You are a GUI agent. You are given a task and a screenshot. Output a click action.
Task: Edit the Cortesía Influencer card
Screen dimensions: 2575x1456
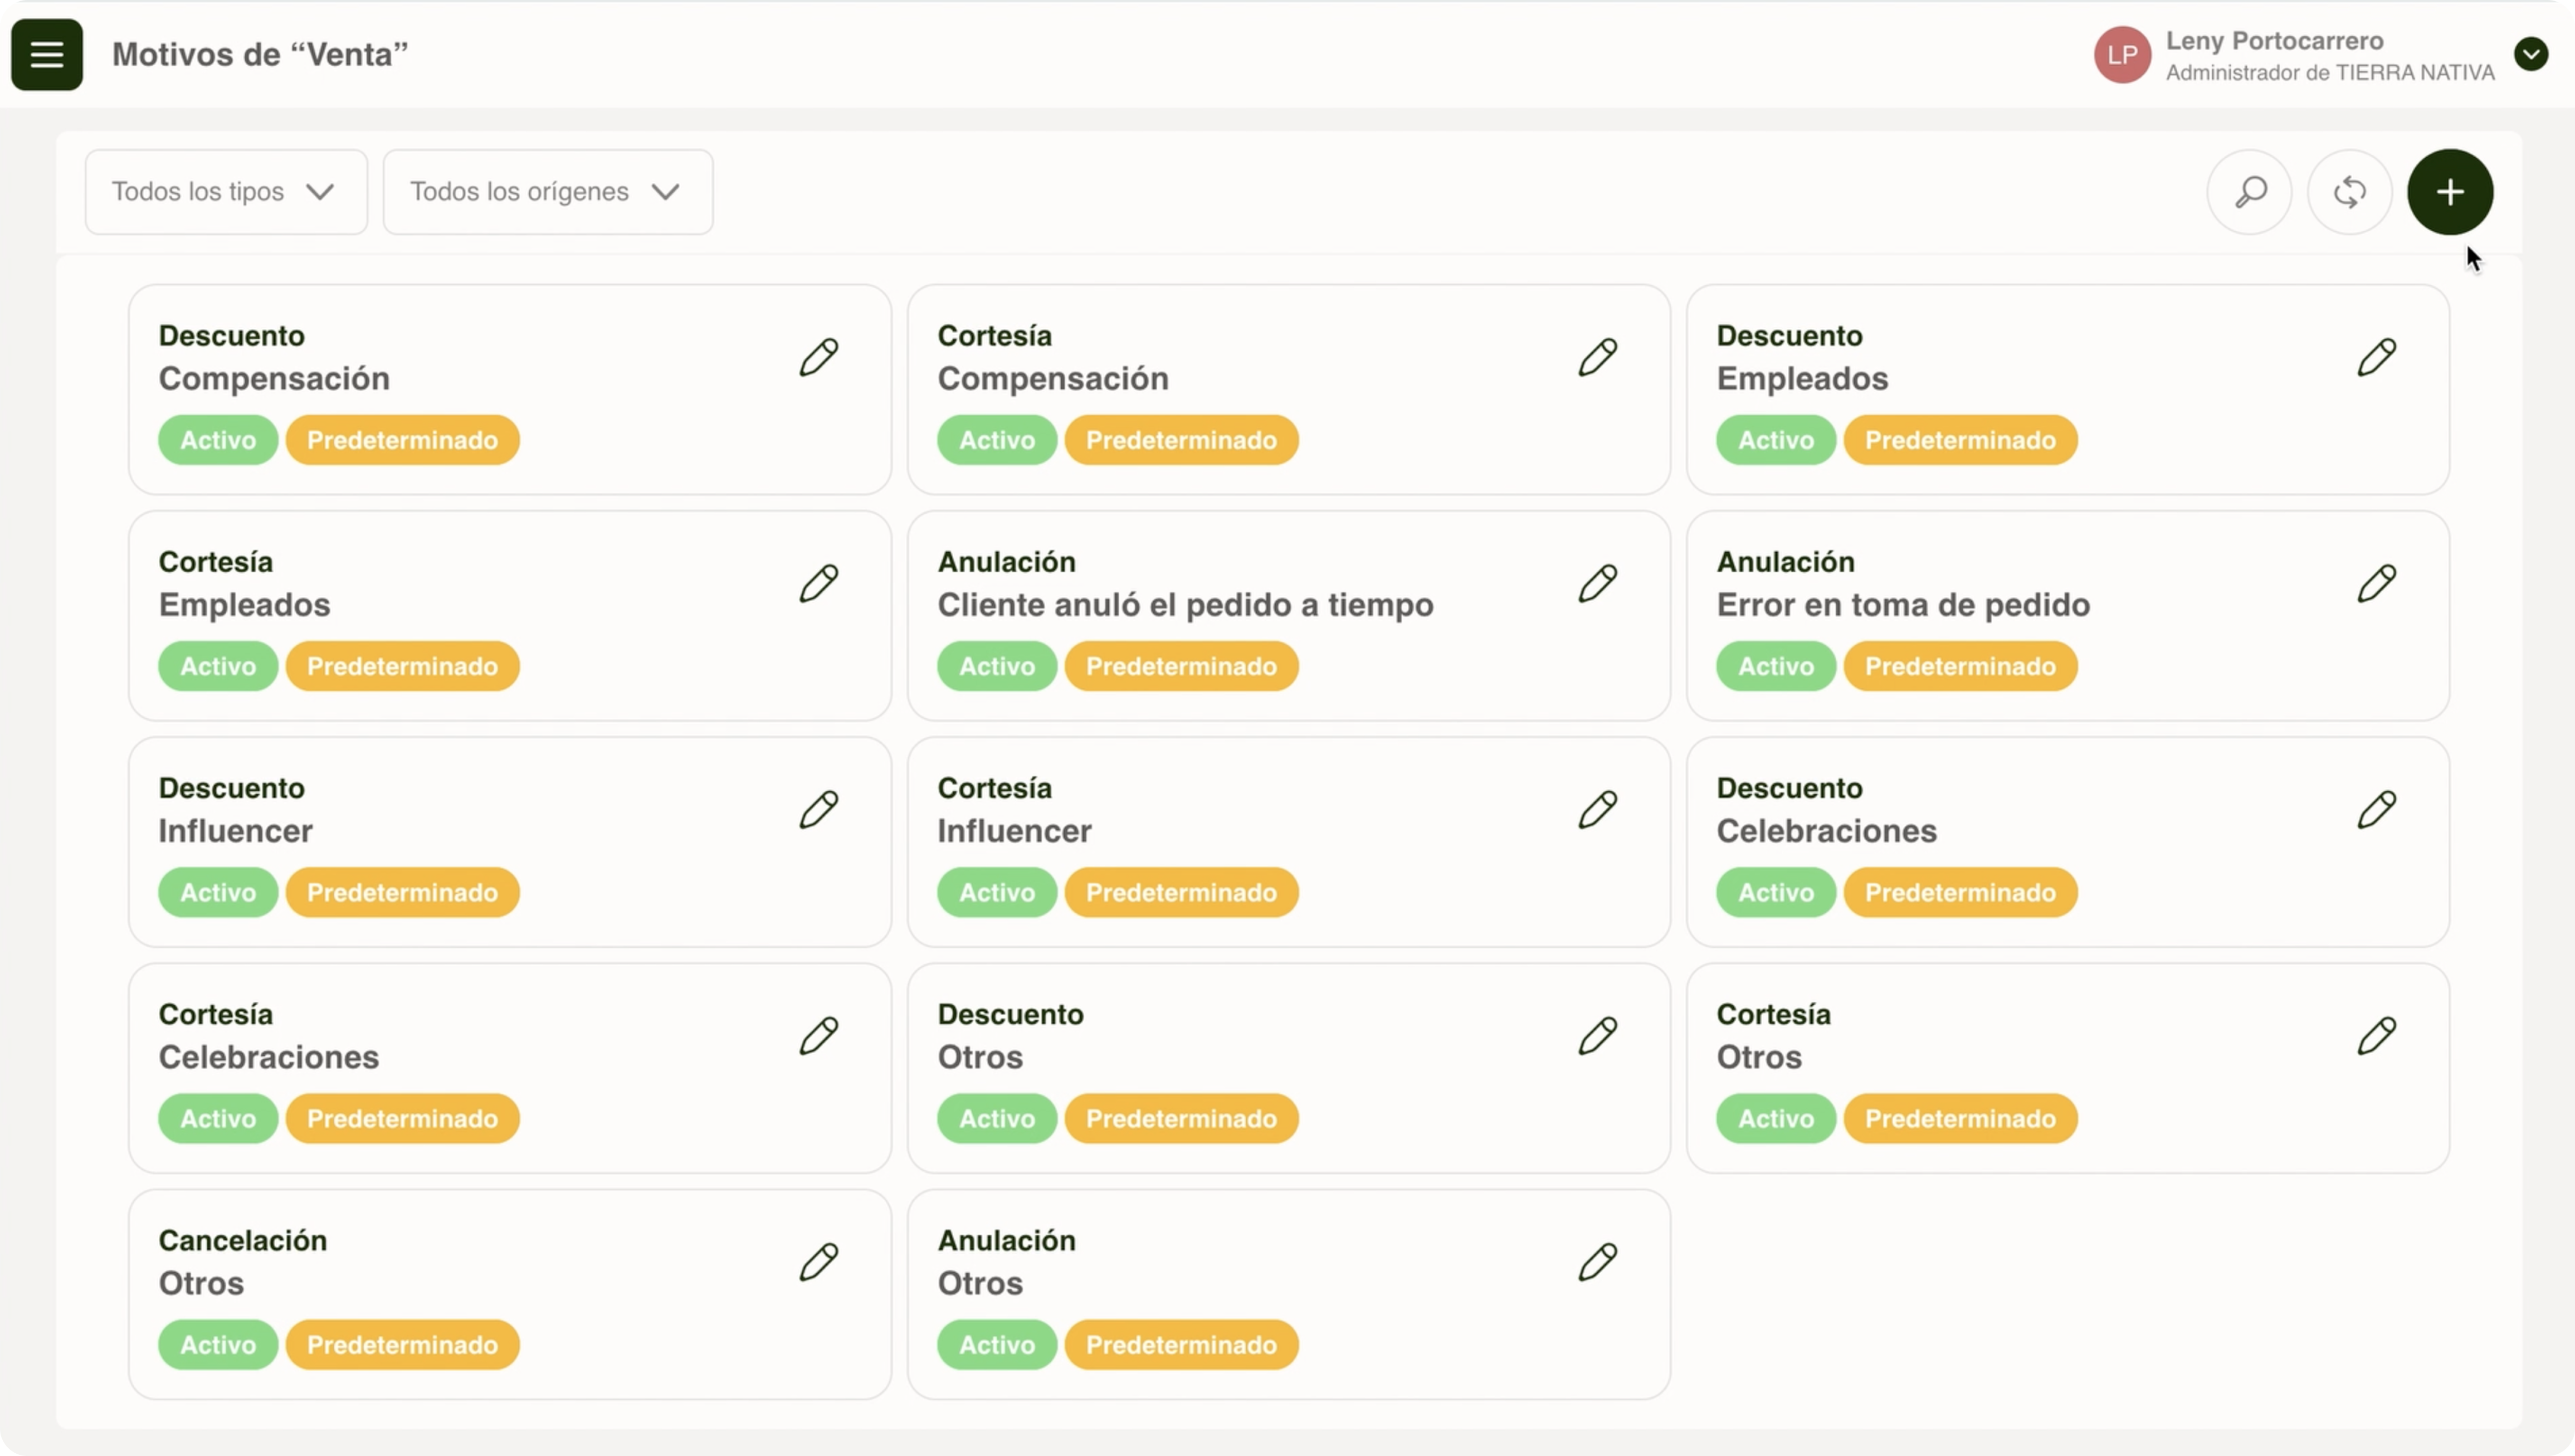[1597, 809]
